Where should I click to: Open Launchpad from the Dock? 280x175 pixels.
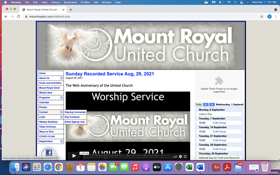(37, 167)
